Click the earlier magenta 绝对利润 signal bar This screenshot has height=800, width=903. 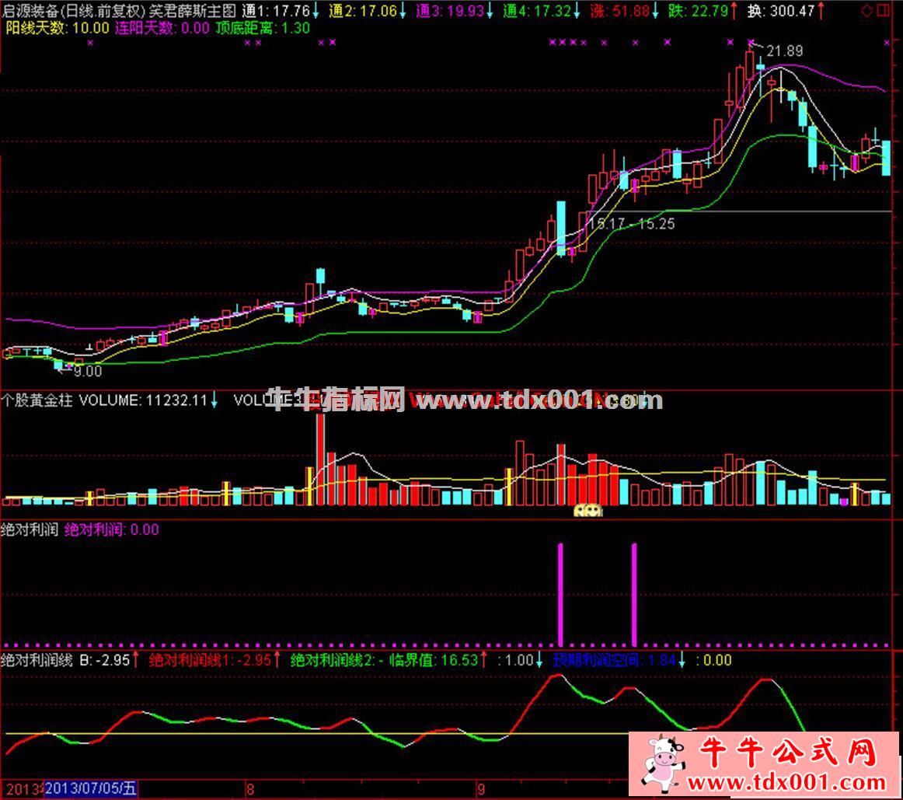pyautogui.click(x=560, y=595)
